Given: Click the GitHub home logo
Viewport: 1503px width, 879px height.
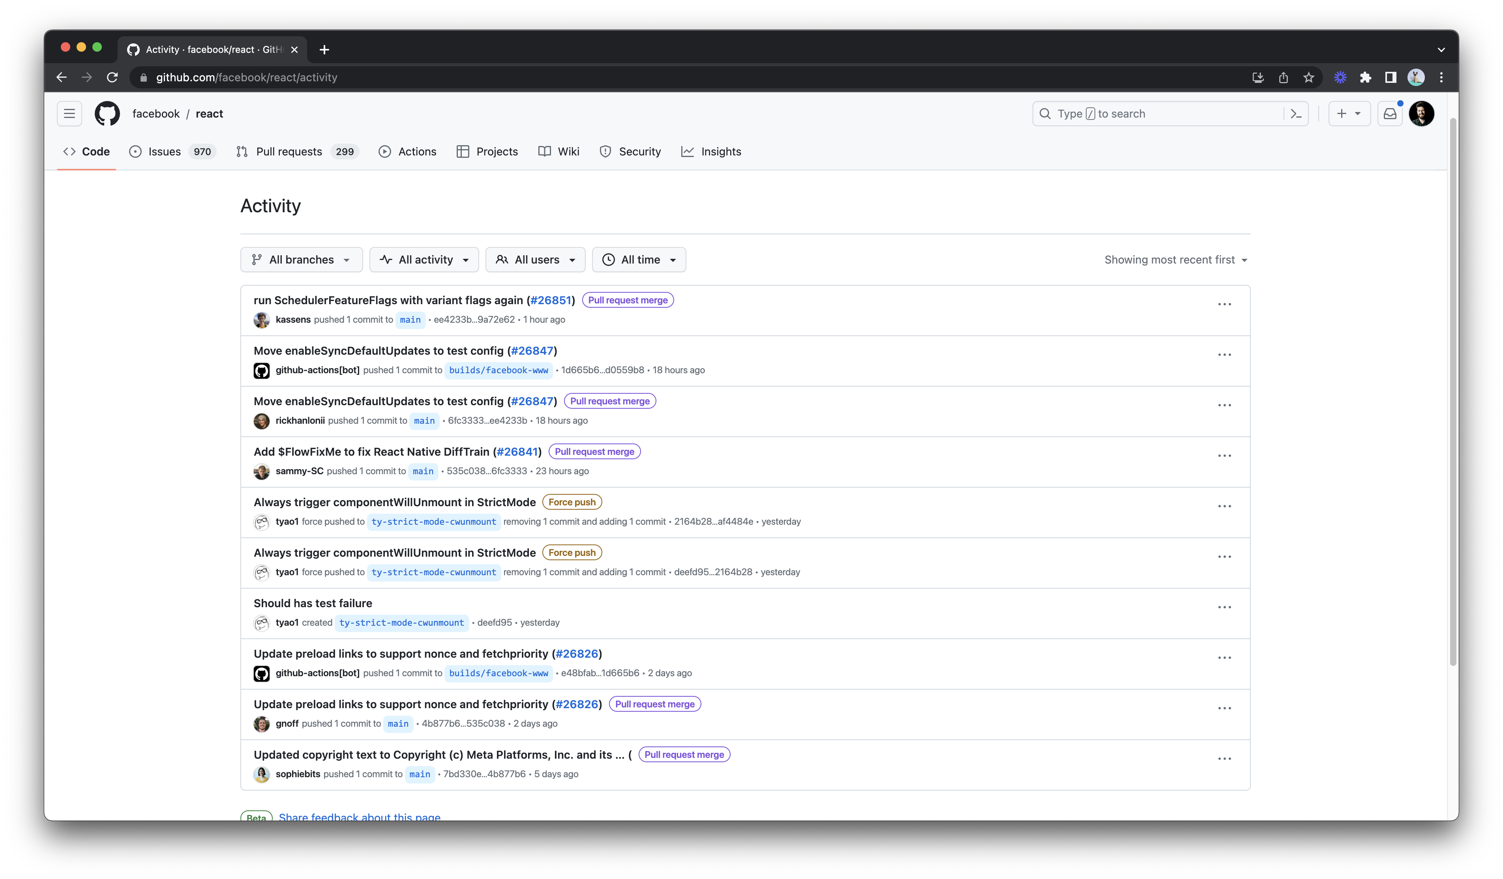Looking at the screenshot, I should point(107,113).
